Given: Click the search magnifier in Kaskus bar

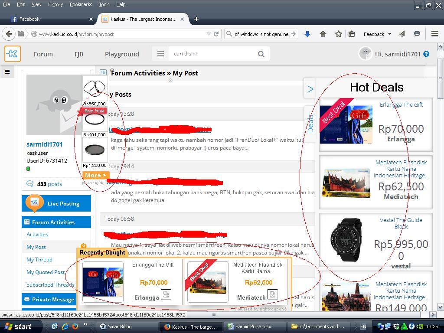Looking at the screenshot, I should (x=261, y=54).
